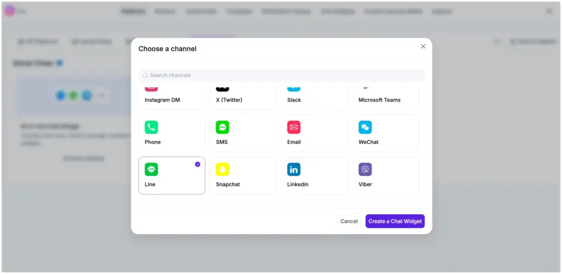Select the WeChat channel icon

(365, 127)
